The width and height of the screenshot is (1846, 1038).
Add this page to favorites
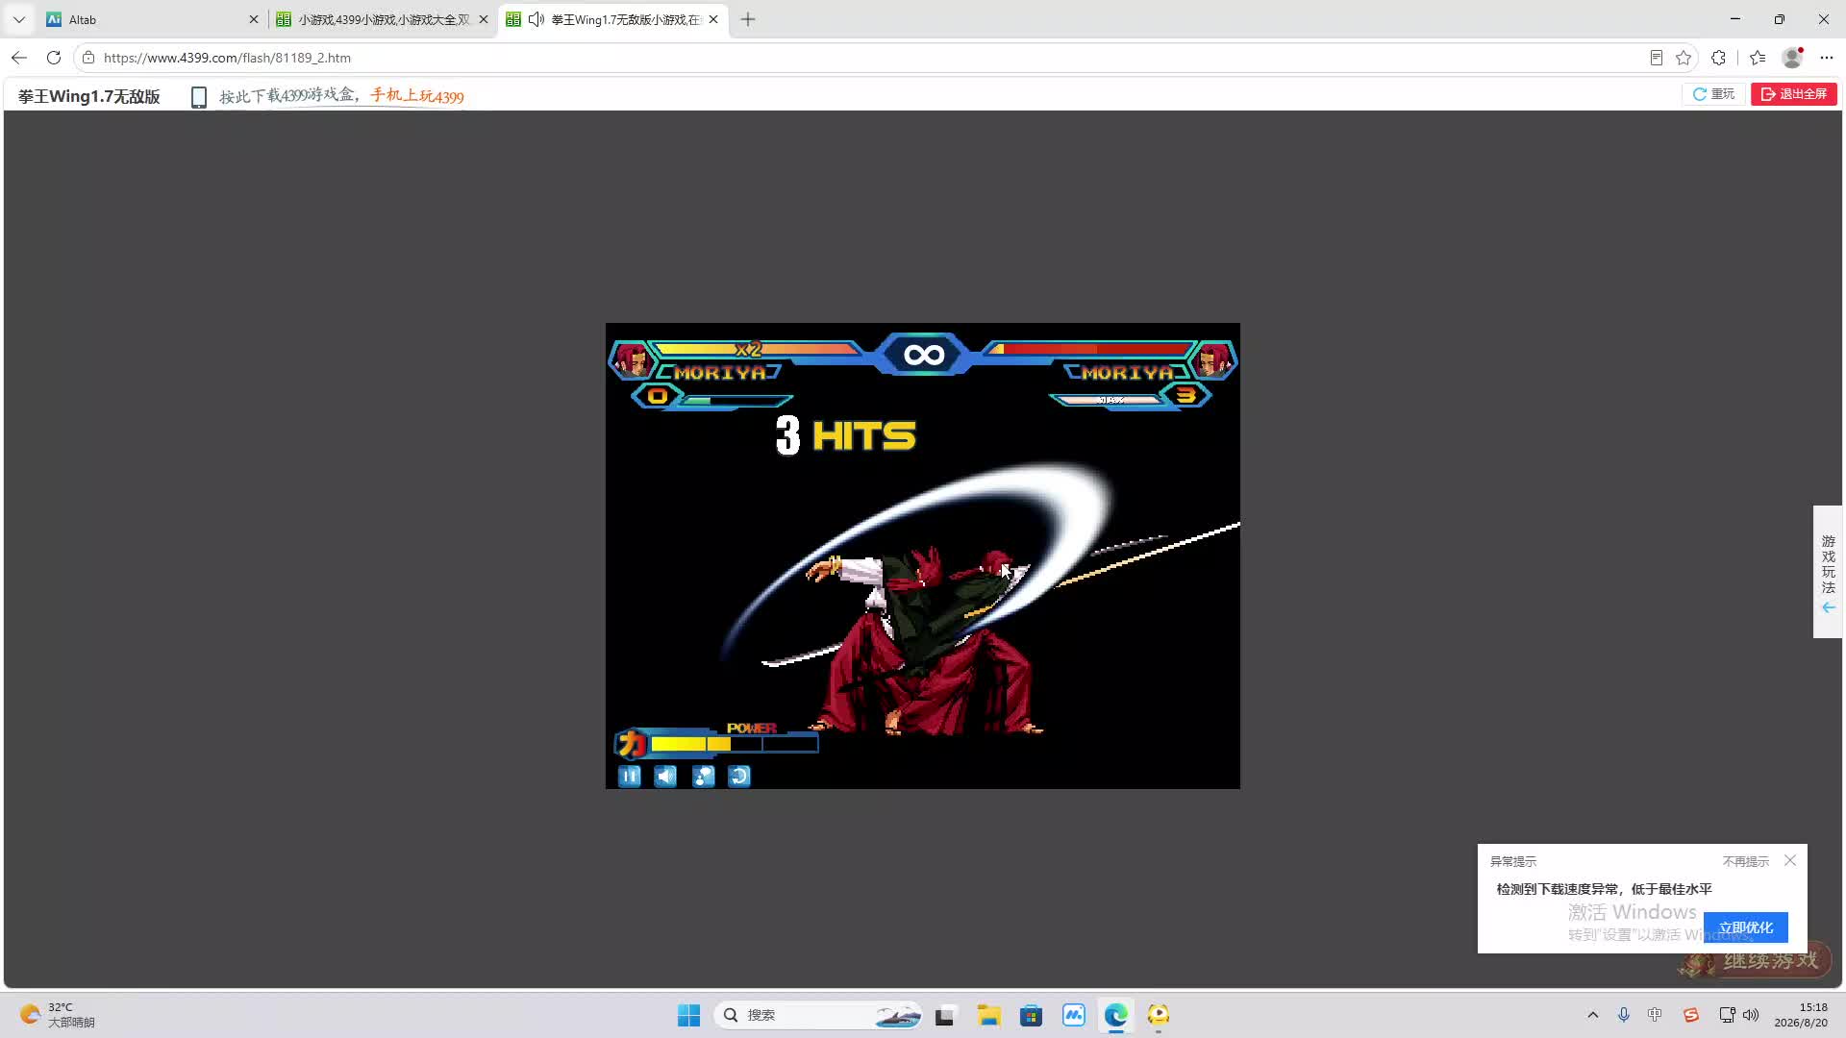coord(1684,58)
